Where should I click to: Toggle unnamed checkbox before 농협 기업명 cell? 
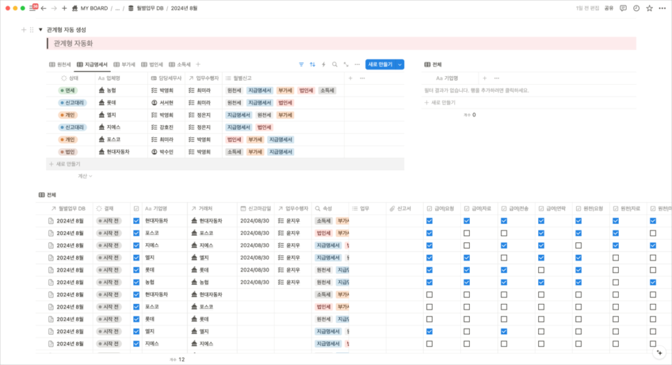(136, 282)
